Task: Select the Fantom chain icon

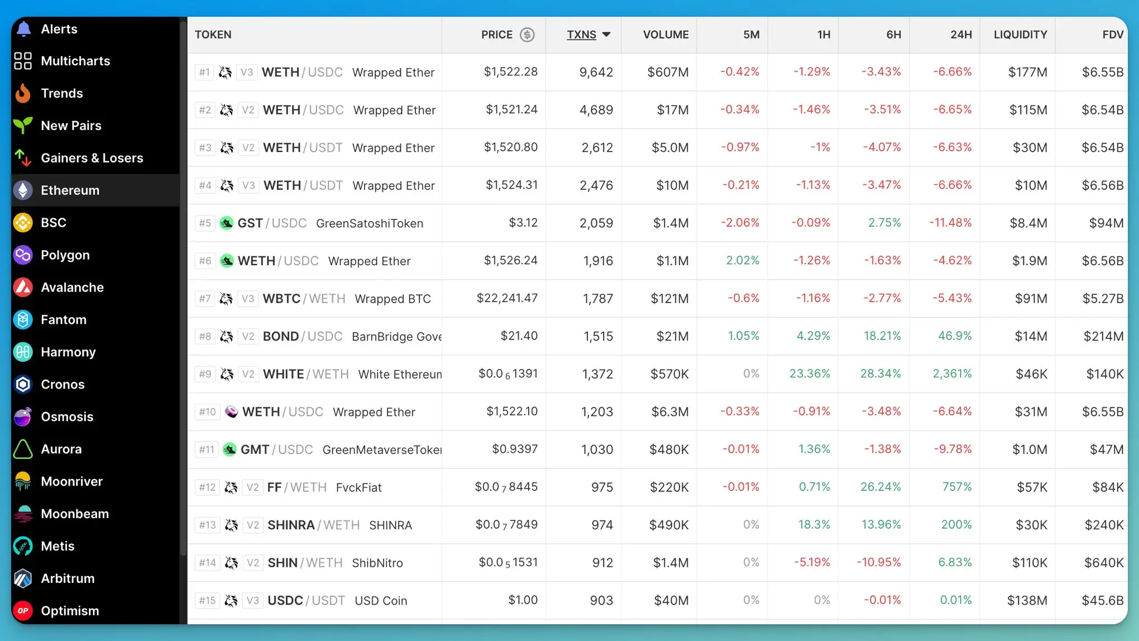Action: [23, 320]
